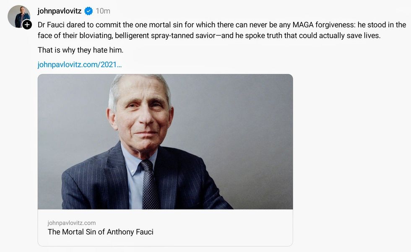Screen dimensions: 411x252
Task: Open the johnpavlovitz.com/2021… hyperlink
Action: click(x=80, y=65)
